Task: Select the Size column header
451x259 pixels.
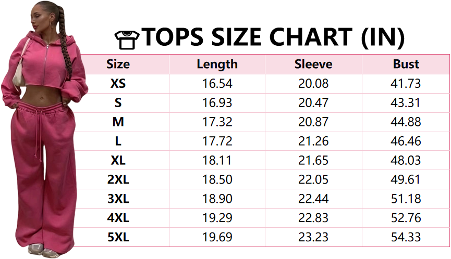Action: point(118,64)
